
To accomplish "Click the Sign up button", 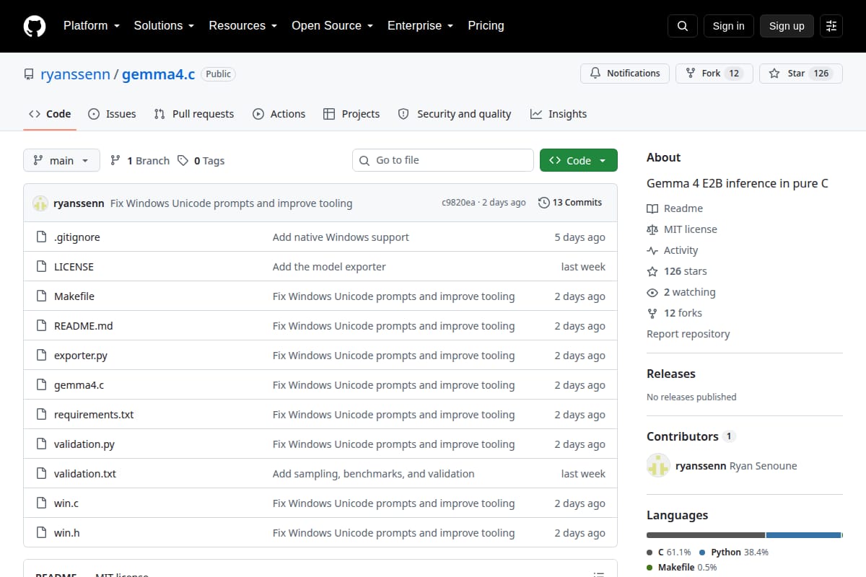I will click(x=787, y=26).
